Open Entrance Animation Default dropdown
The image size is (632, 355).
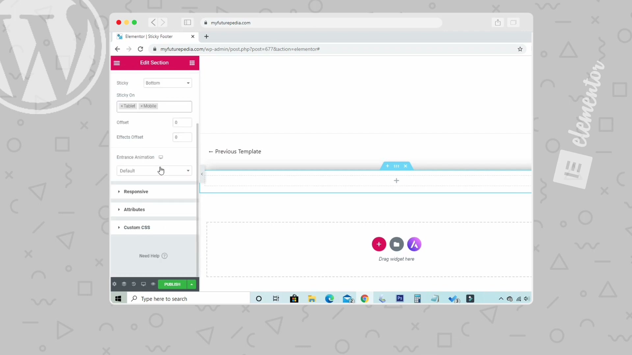tap(154, 171)
